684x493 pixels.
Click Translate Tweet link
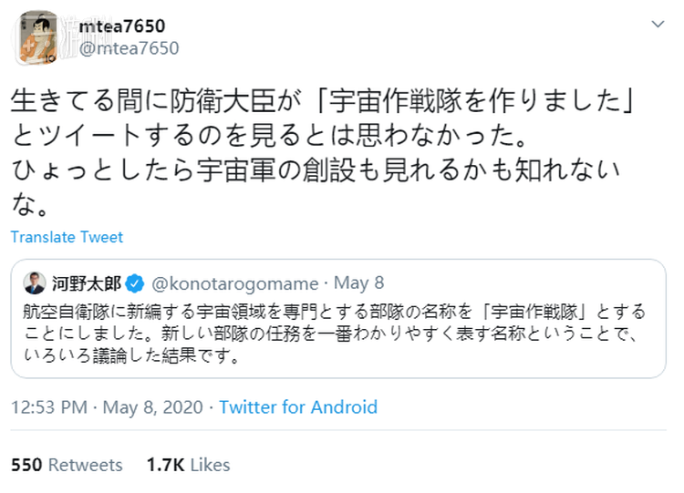67,237
